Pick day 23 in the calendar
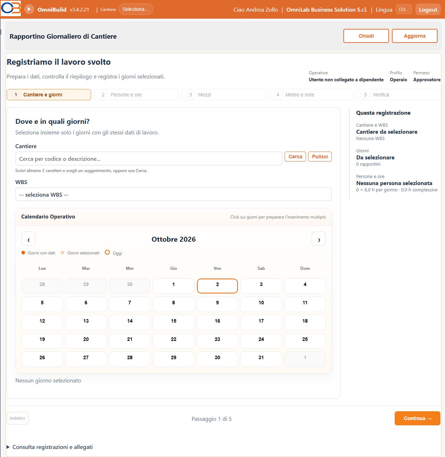The image size is (445, 457). [x=217, y=341]
